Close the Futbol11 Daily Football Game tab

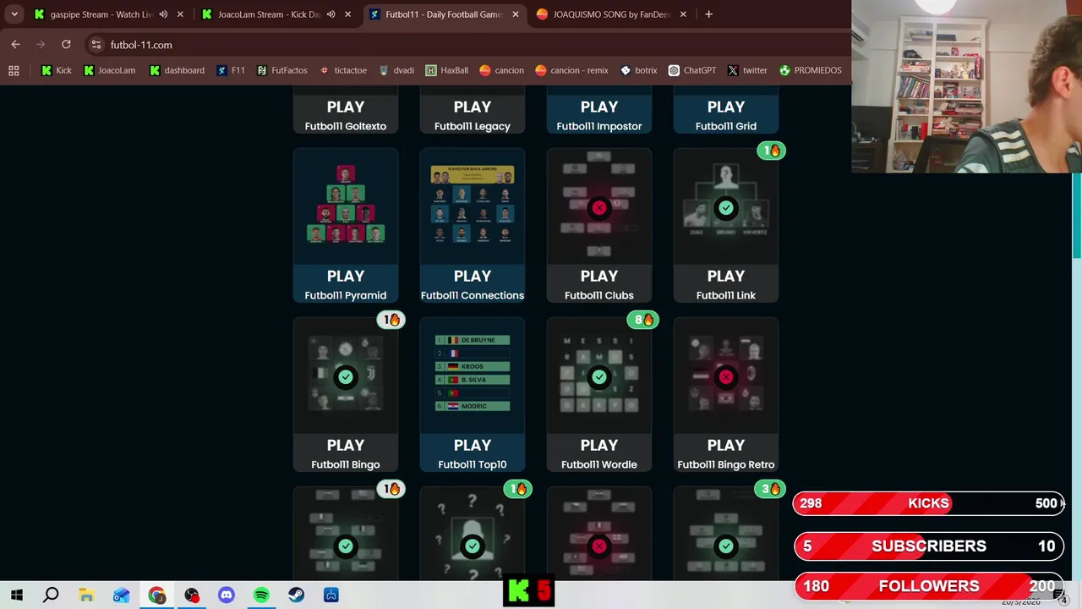coord(516,14)
